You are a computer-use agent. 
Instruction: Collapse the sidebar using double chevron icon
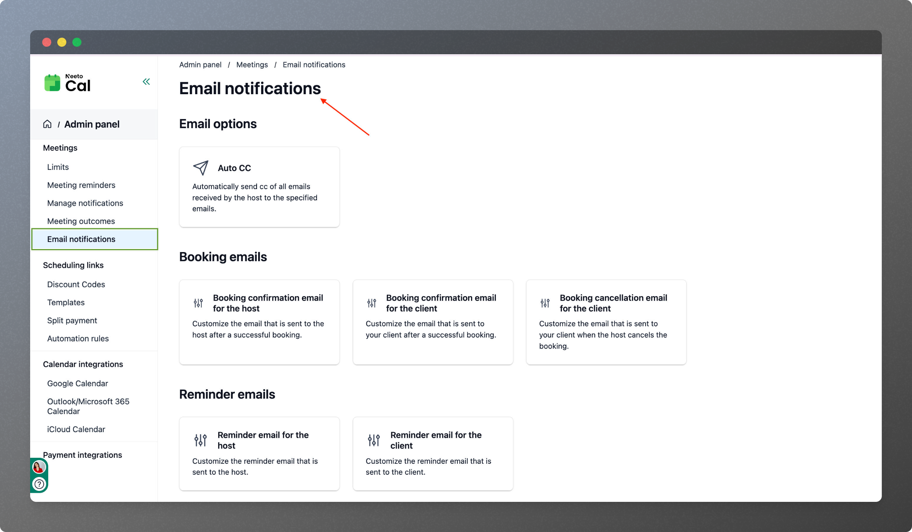click(146, 82)
